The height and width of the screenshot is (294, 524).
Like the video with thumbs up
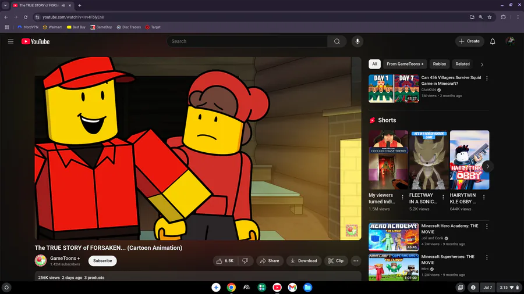click(x=225, y=261)
